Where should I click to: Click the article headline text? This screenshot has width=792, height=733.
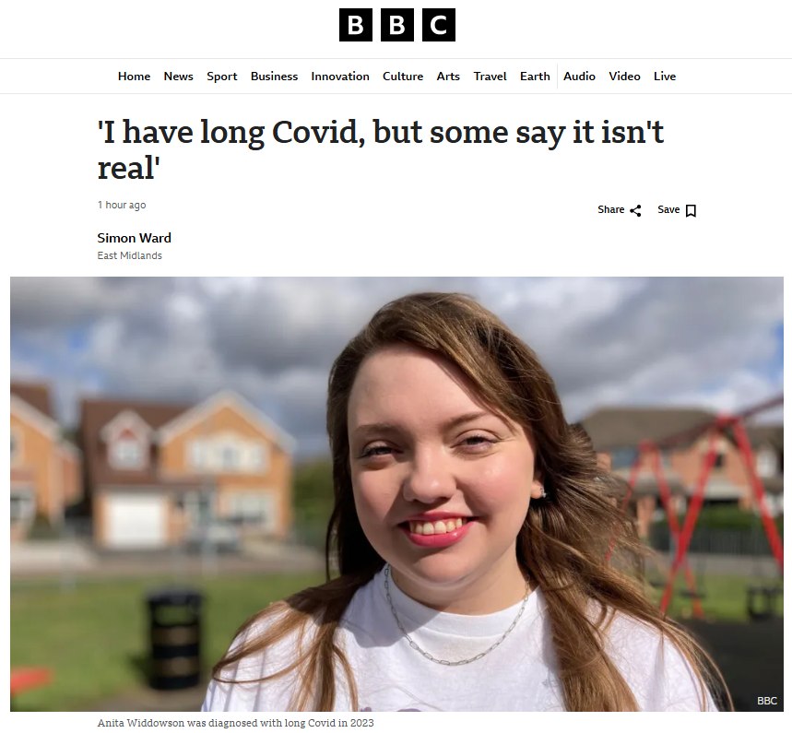[381, 149]
